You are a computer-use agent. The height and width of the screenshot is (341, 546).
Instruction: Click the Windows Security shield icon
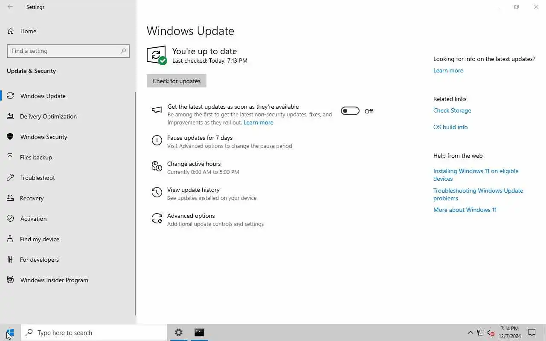[x=11, y=137]
